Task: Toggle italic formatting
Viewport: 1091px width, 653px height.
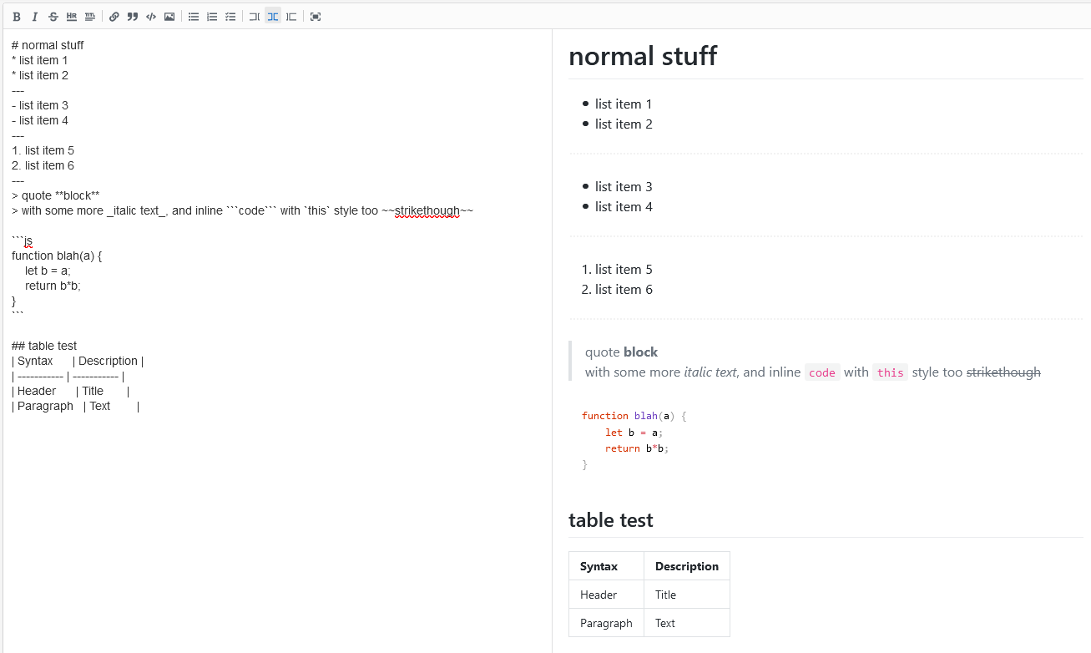Action: (x=34, y=16)
